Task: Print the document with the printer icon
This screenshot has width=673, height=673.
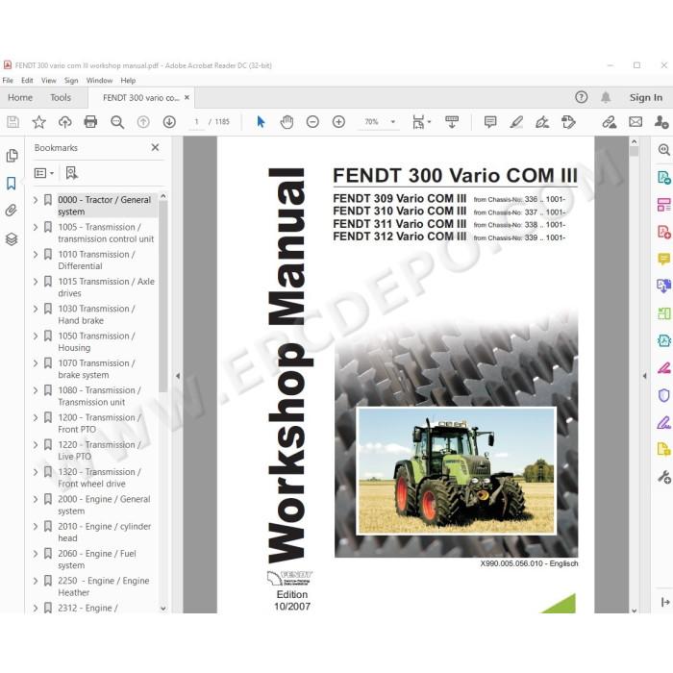Action: pyautogui.click(x=90, y=122)
